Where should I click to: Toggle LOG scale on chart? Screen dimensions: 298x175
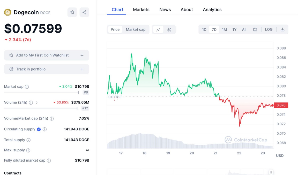(269, 29)
